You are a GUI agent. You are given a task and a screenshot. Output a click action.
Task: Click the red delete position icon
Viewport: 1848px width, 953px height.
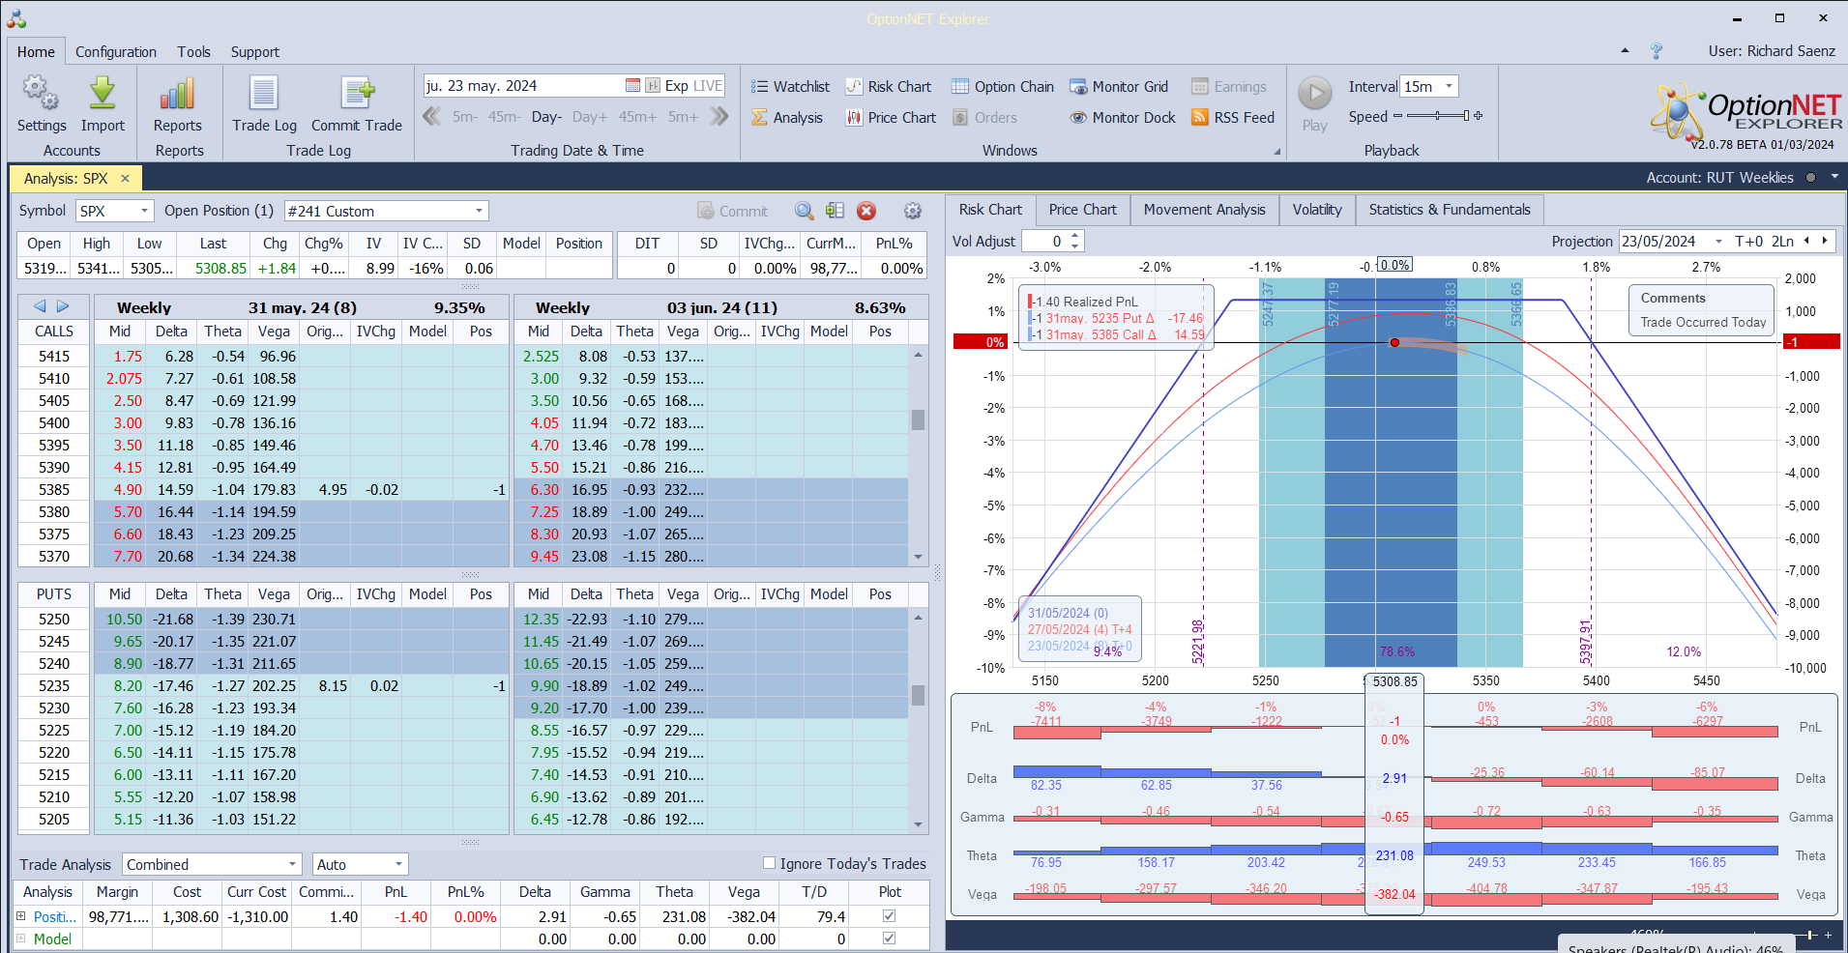pos(866,211)
